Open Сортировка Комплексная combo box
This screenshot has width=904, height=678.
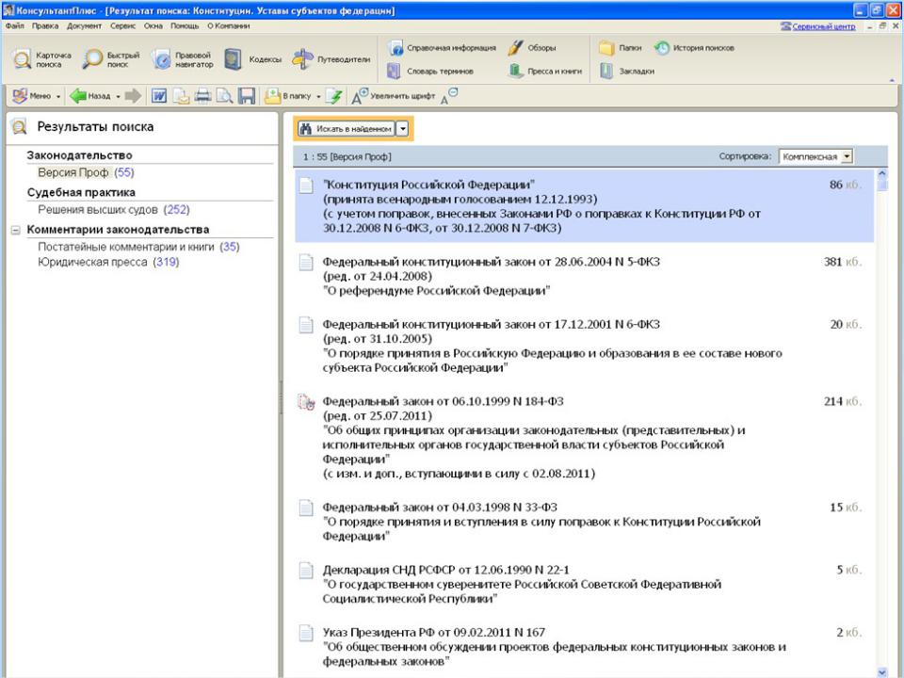pyautogui.click(x=815, y=156)
